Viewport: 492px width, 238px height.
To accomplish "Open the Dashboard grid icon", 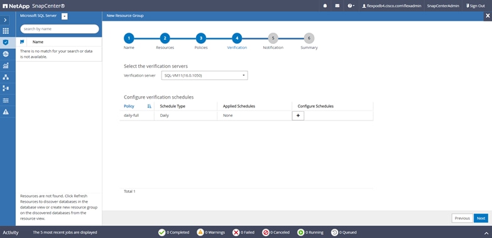I will (x=5, y=31).
